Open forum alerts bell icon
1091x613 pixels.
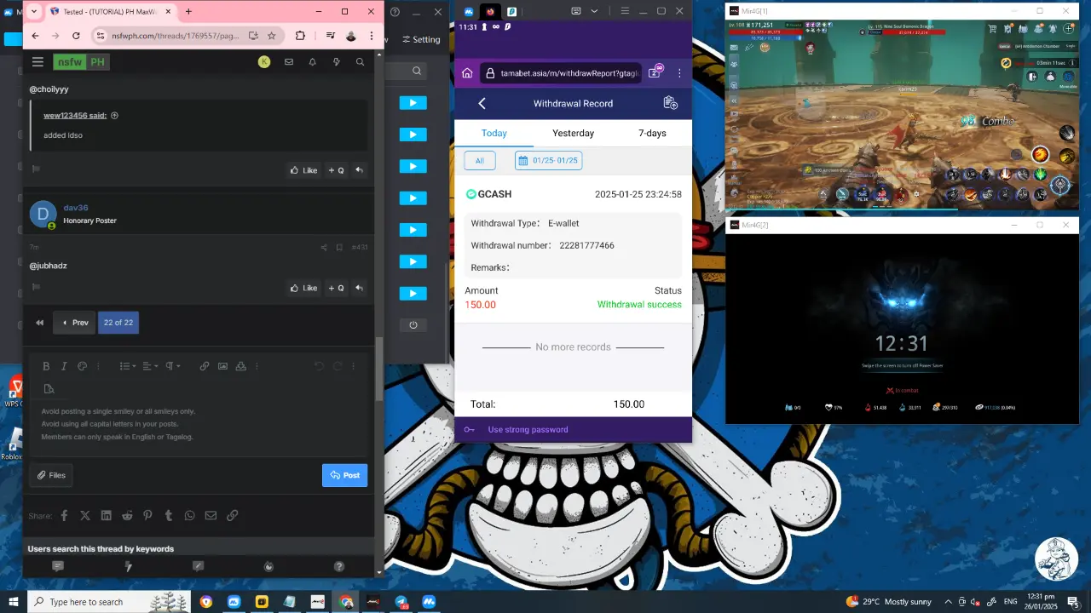(x=313, y=62)
